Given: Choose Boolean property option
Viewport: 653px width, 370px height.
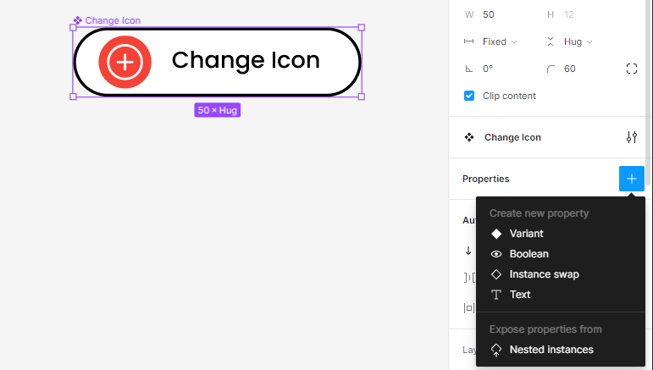Looking at the screenshot, I should (x=528, y=254).
